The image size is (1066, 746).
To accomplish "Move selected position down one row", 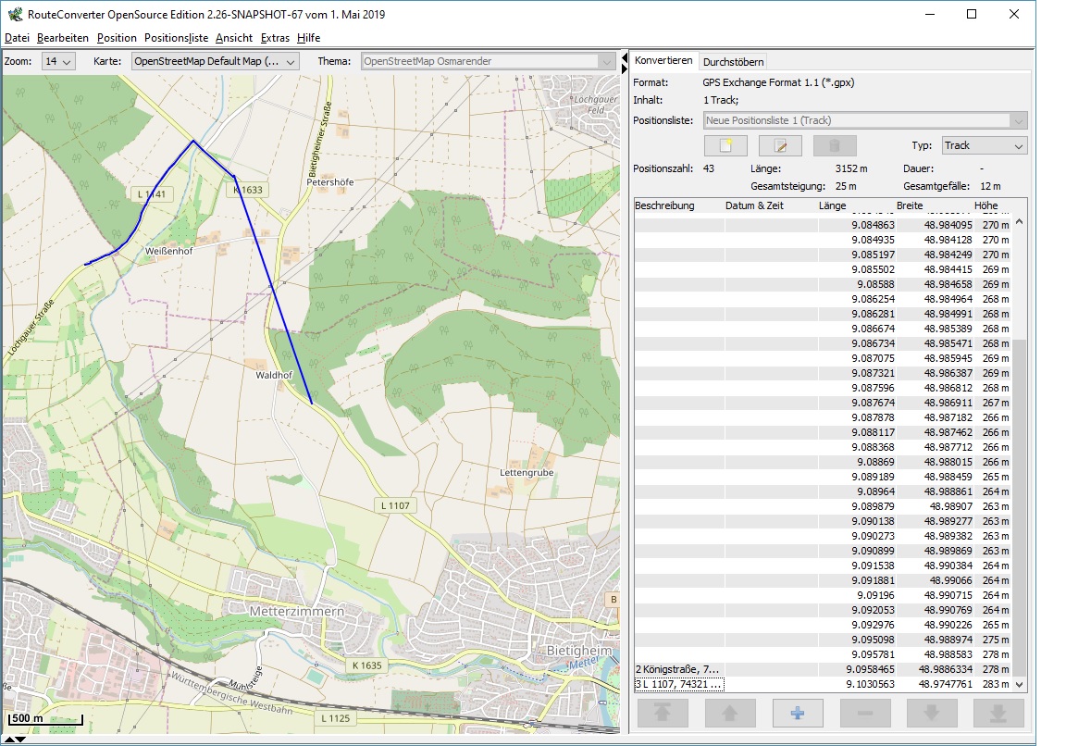I will (x=932, y=713).
